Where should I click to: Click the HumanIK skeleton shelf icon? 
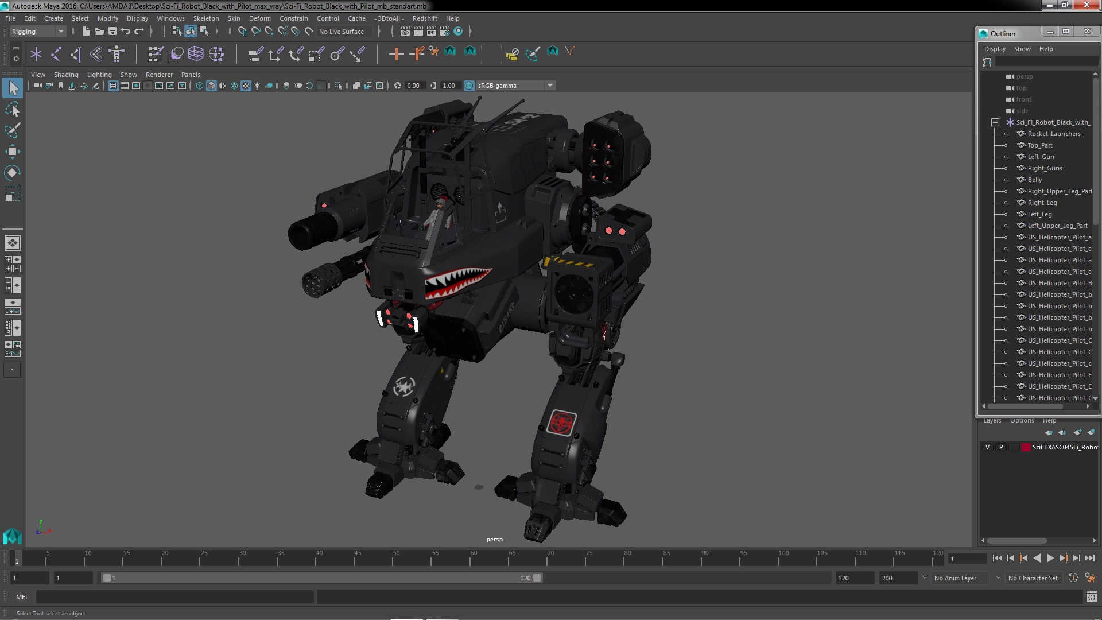(117, 54)
